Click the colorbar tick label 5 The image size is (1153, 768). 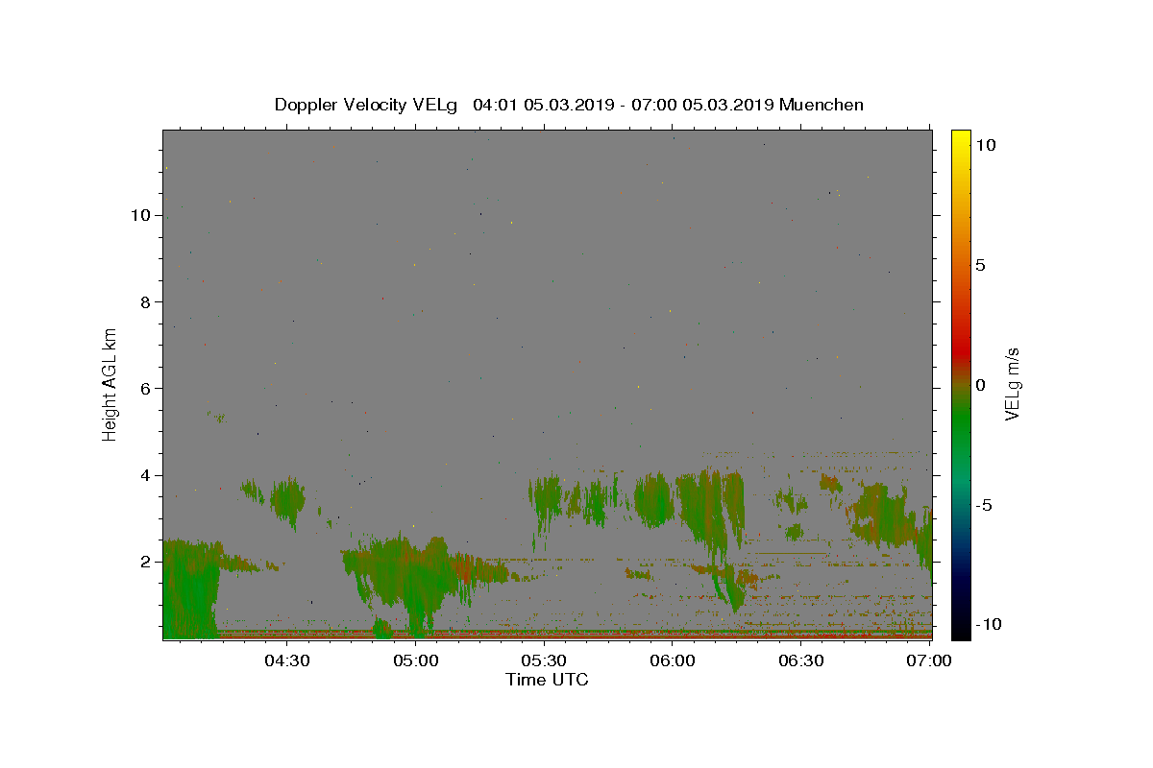click(980, 265)
